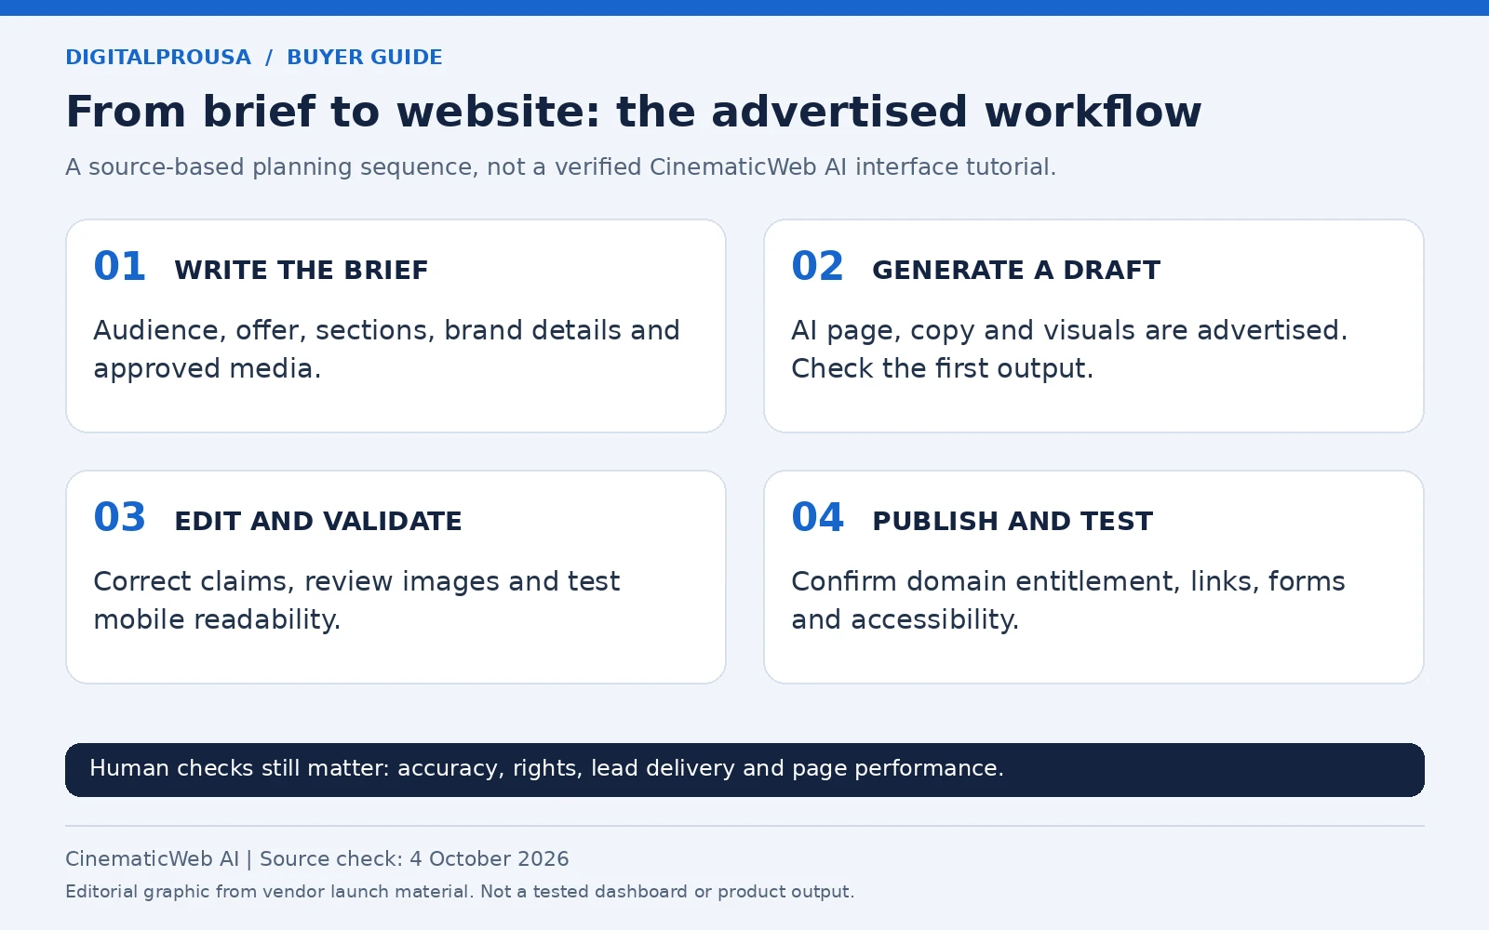
Task: Click the GENERATE A DRAFT heading
Action: (1016, 270)
